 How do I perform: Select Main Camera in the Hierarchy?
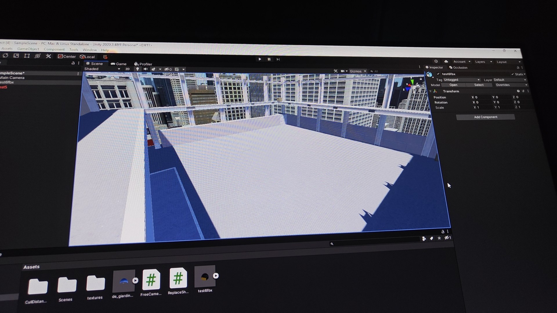[x=12, y=78]
